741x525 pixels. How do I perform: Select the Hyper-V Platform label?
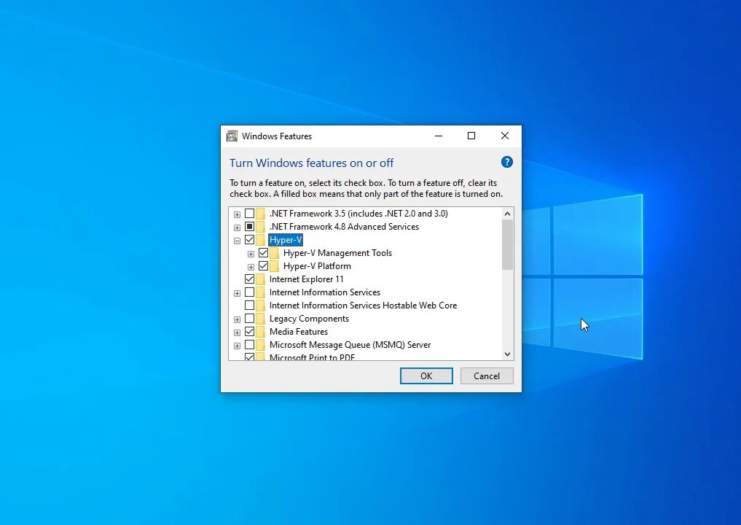tap(317, 266)
